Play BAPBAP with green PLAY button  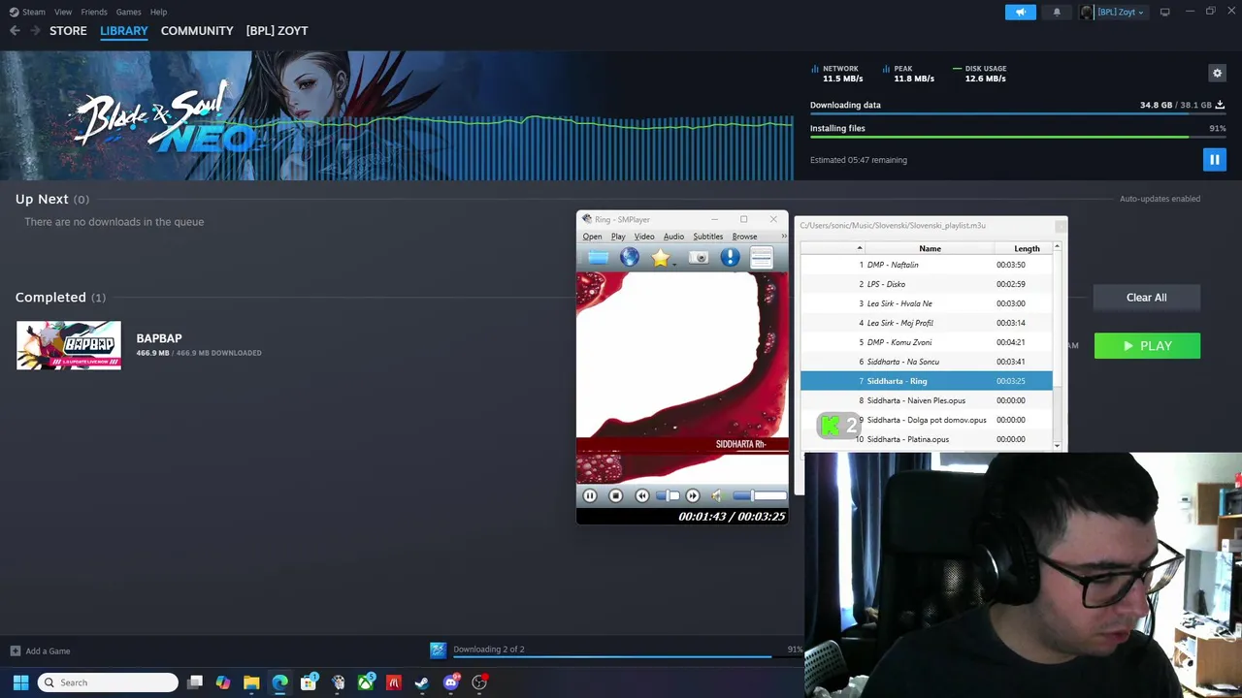1147,346
